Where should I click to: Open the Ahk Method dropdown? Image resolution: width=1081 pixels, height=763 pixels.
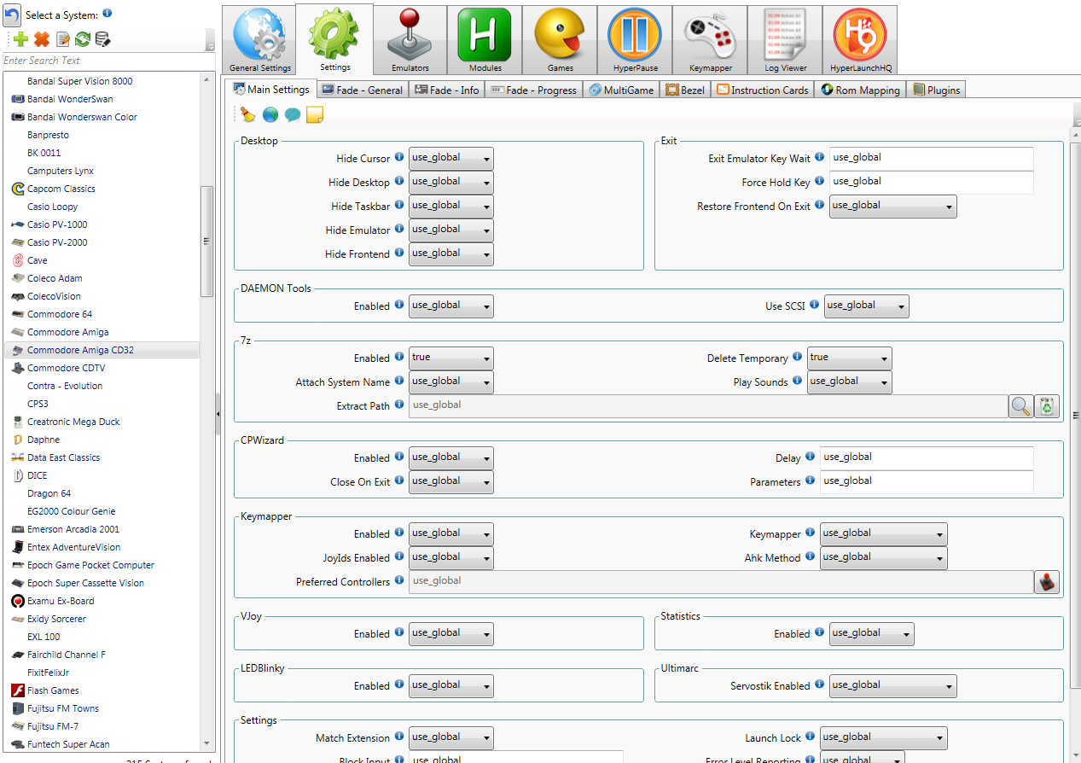coord(883,558)
